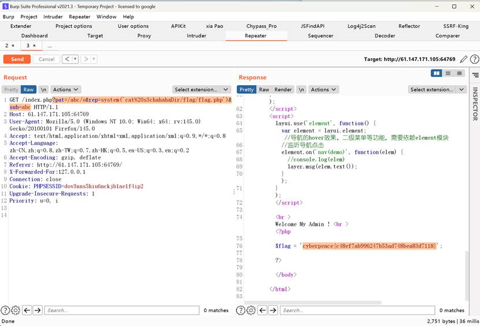Click the orange Send button
The image size is (480, 326).
[x=17, y=59]
